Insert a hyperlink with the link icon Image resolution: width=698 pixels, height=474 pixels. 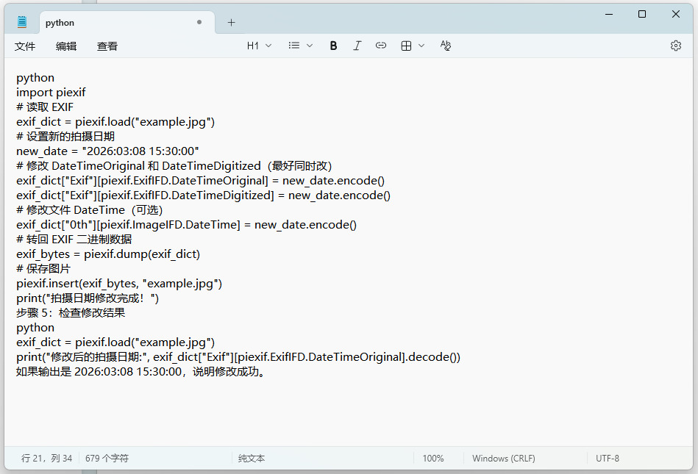click(381, 46)
